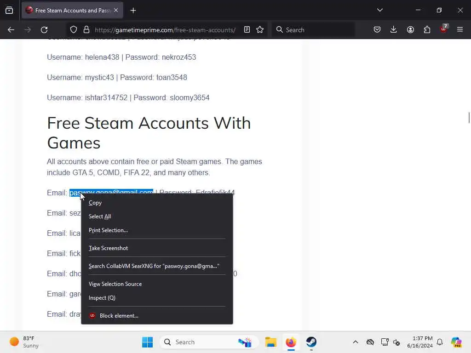Click the Save to Pocket icon

click(x=377, y=30)
